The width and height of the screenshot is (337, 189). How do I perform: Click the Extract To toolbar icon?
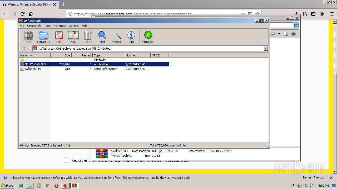coord(43,37)
